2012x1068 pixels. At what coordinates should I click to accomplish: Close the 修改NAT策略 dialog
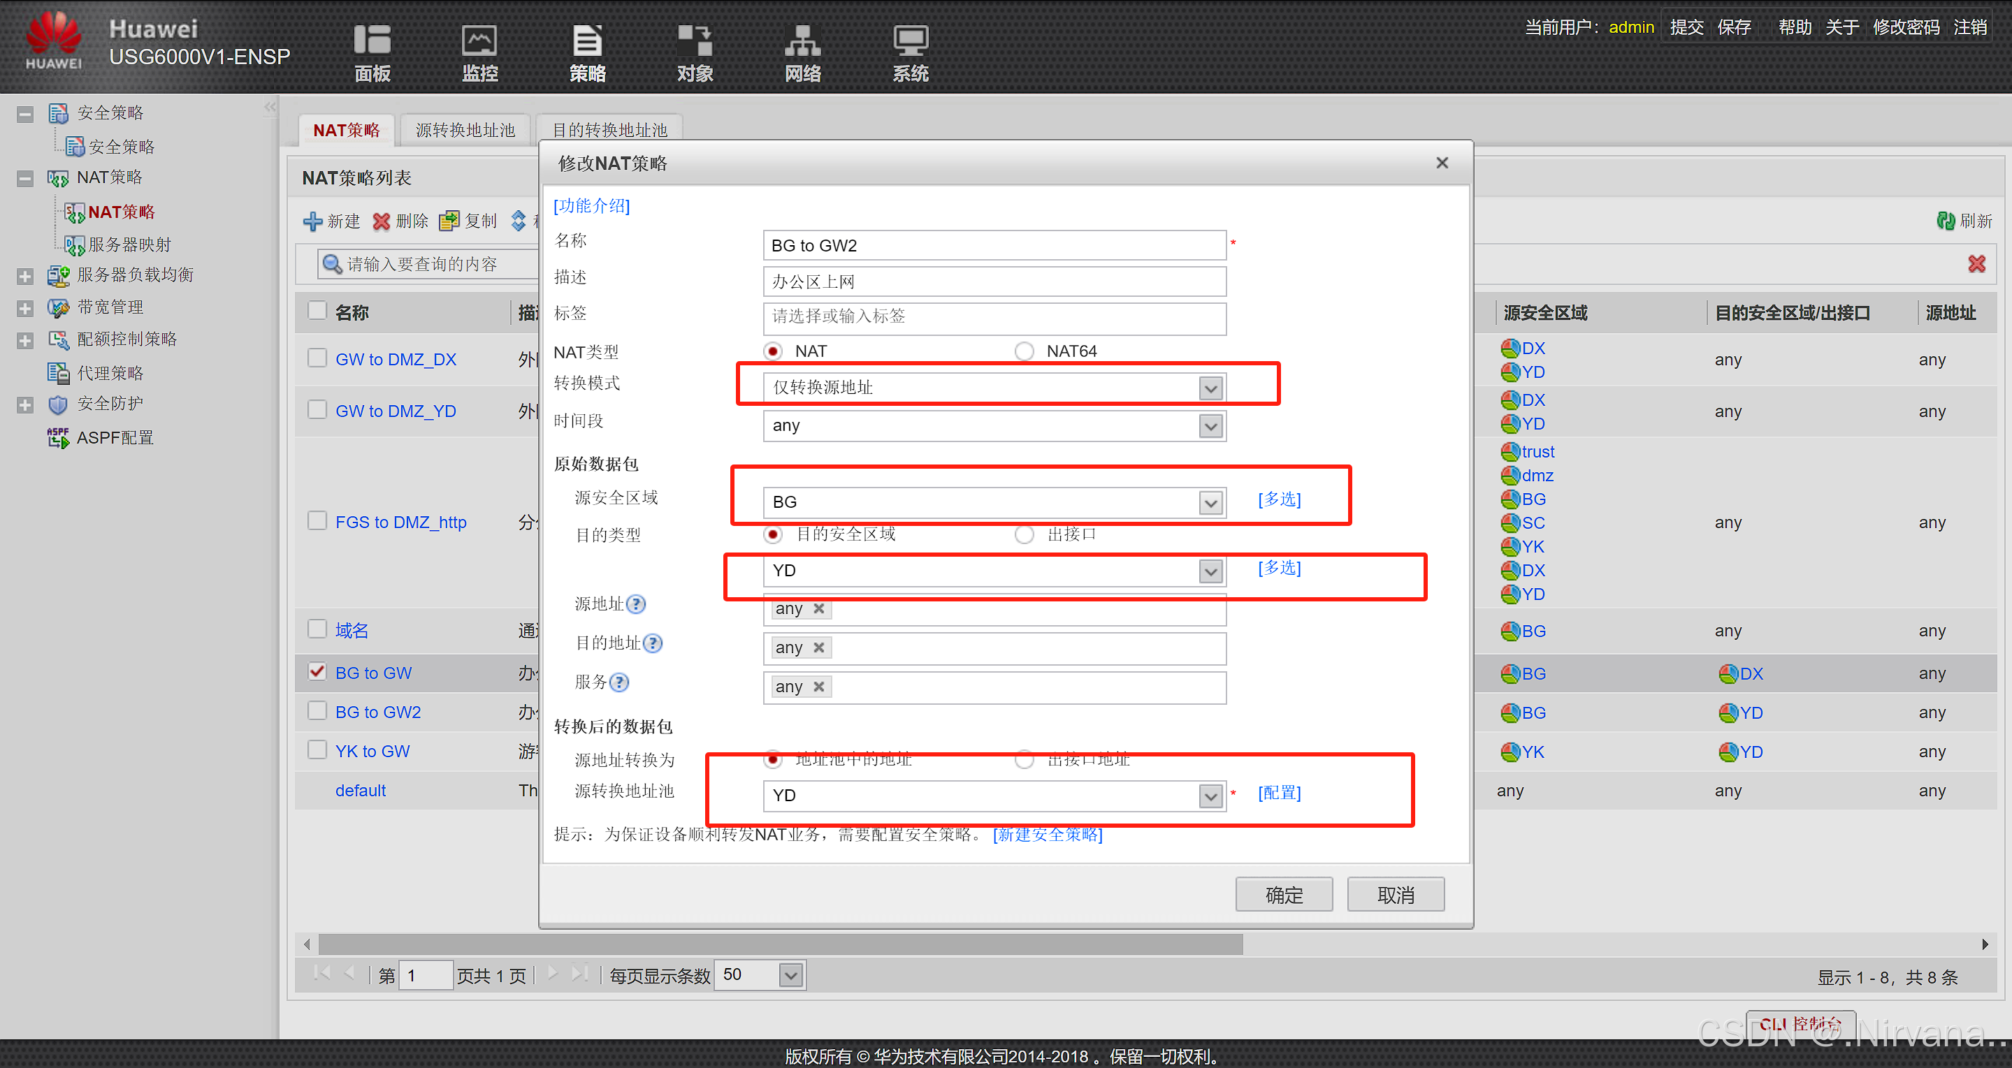(x=1442, y=162)
